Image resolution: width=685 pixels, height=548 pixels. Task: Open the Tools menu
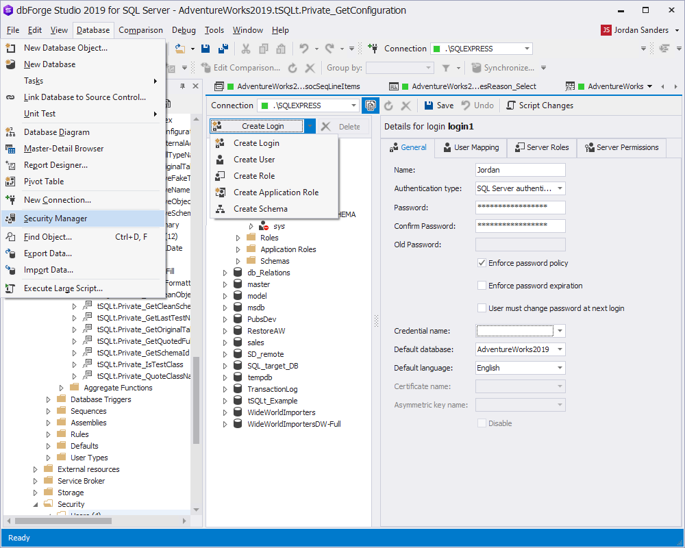(214, 30)
